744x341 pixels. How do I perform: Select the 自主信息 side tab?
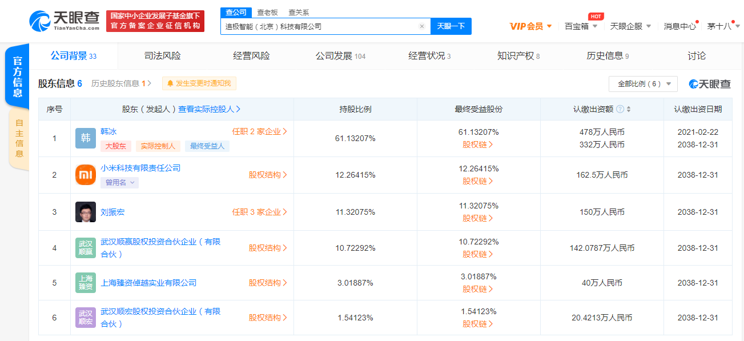coord(19,138)
